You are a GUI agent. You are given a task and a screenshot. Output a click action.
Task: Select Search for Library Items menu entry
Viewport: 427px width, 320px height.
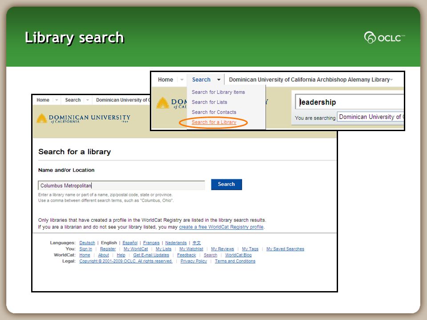tap(218, 92)
